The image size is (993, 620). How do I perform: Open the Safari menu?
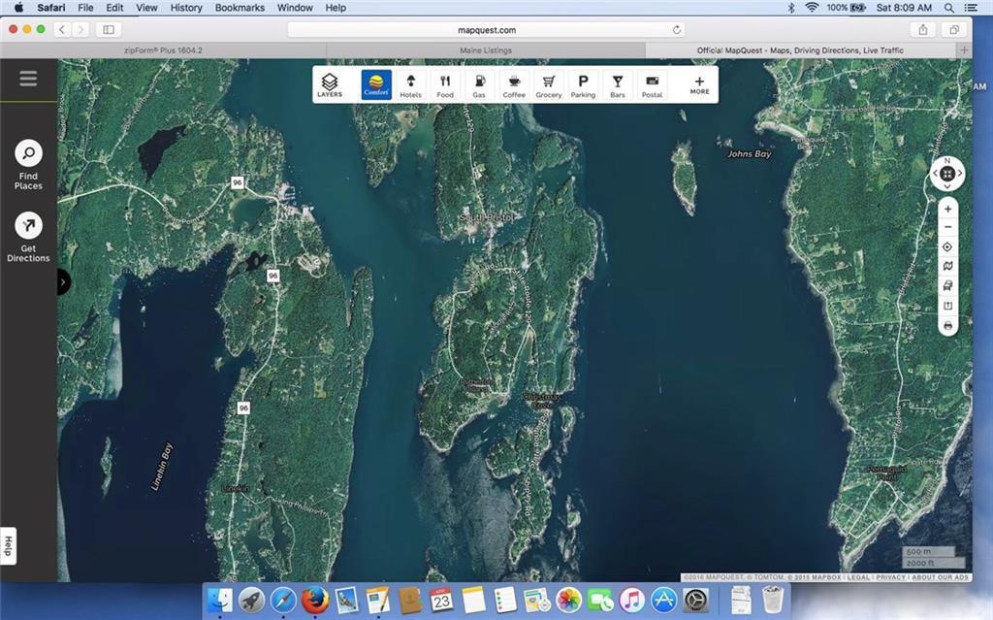click(x=50, y=8)
